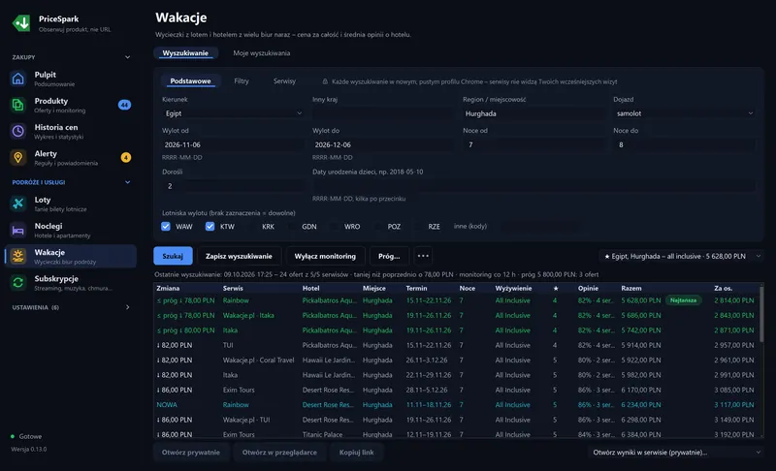Click the blue 44 badge on Produkty
Screen dimensions: 776x471
point(125,105)
